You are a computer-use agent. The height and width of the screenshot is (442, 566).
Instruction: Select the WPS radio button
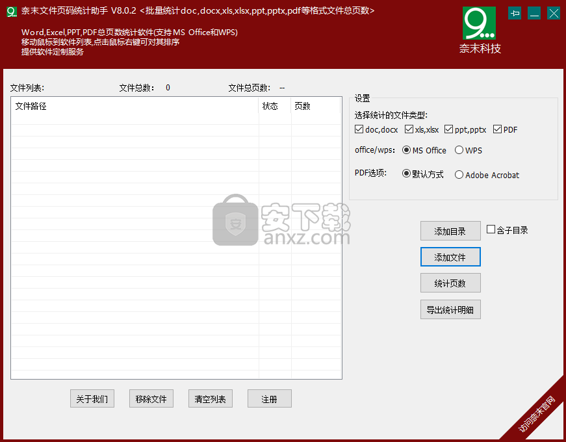[459, 150]
